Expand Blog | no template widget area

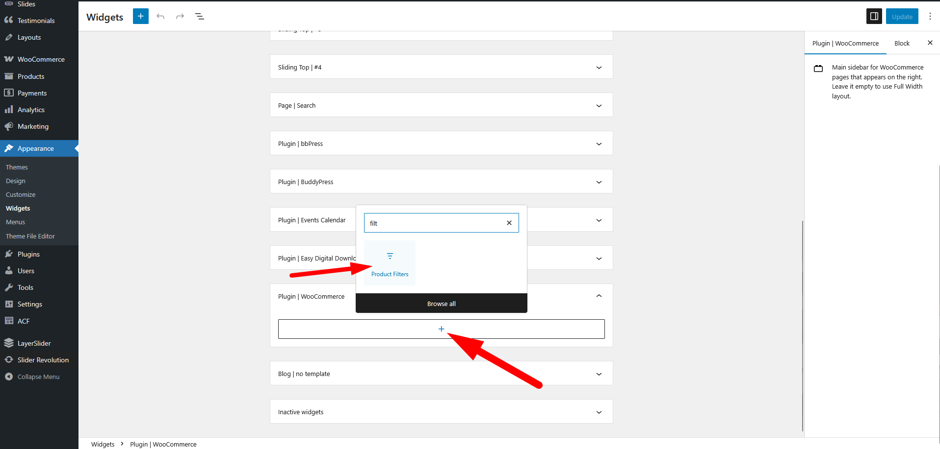click(442, 374)
